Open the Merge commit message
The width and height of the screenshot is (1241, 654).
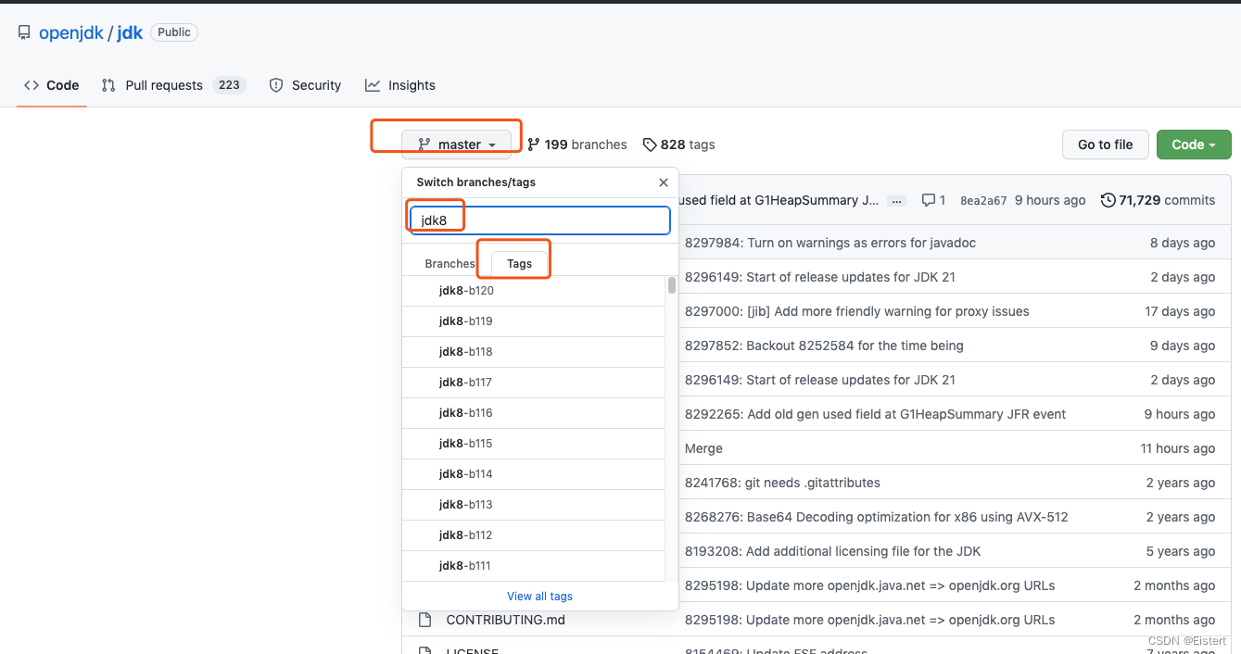(x=703, y=448)
